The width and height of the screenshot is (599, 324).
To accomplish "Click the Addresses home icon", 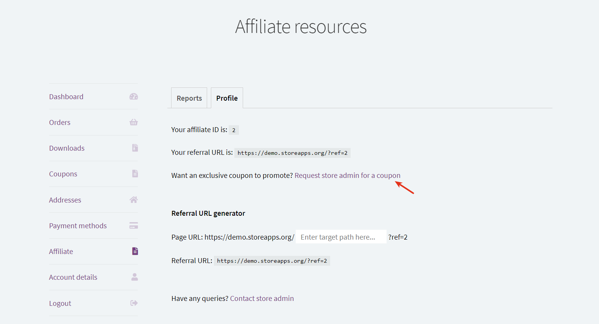I will click(x=134, y=200).
